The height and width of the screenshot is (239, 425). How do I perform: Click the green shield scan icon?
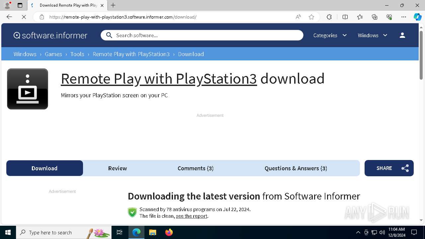coord(132,212)
